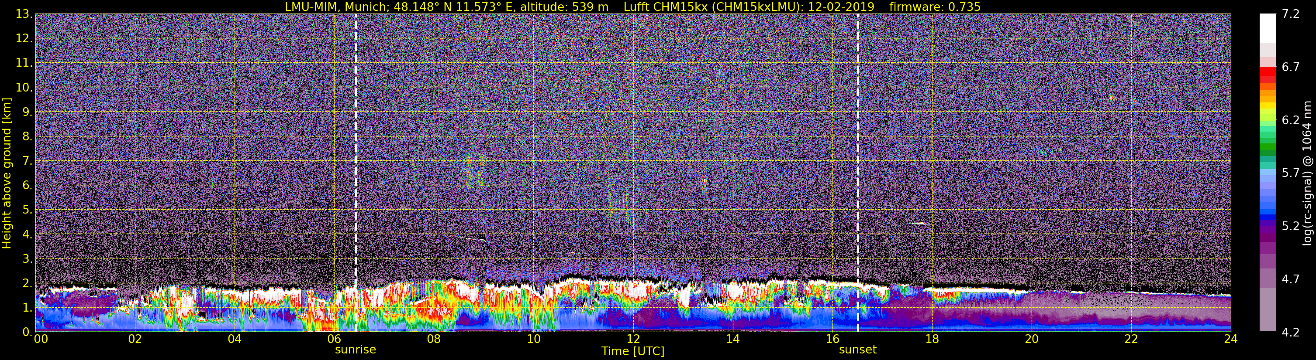Screen dimensions: 1316x360
Task: Click the '24' time tick label
Action: click(1231, 339)
